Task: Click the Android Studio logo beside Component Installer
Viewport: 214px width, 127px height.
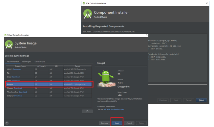Action: [x=88, y=14]
